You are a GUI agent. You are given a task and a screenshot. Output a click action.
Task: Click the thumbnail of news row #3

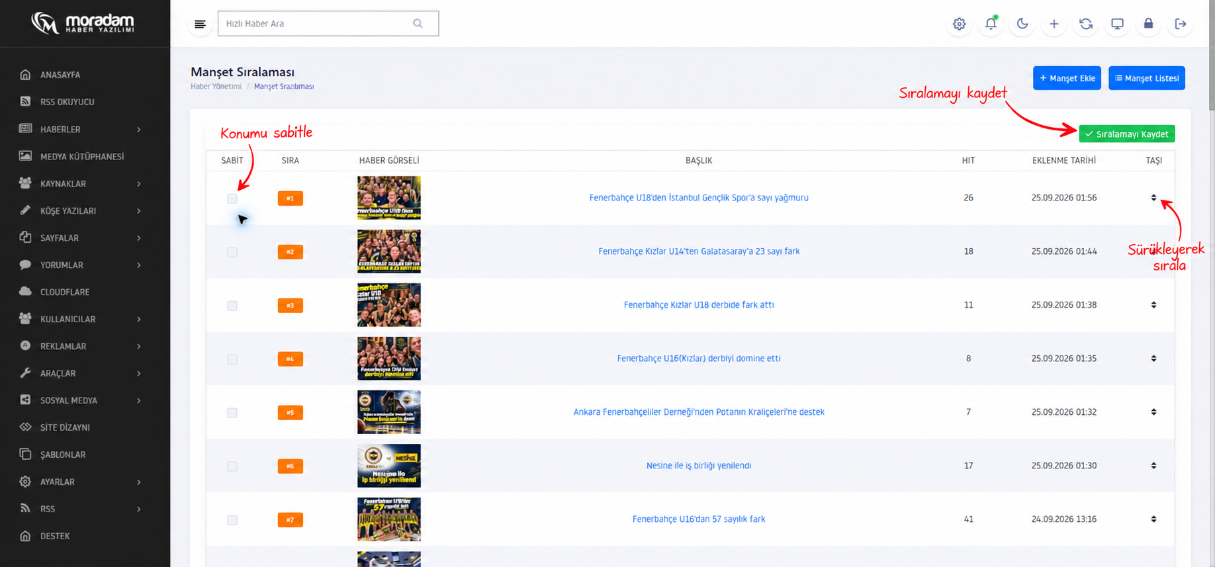point(389,305)
